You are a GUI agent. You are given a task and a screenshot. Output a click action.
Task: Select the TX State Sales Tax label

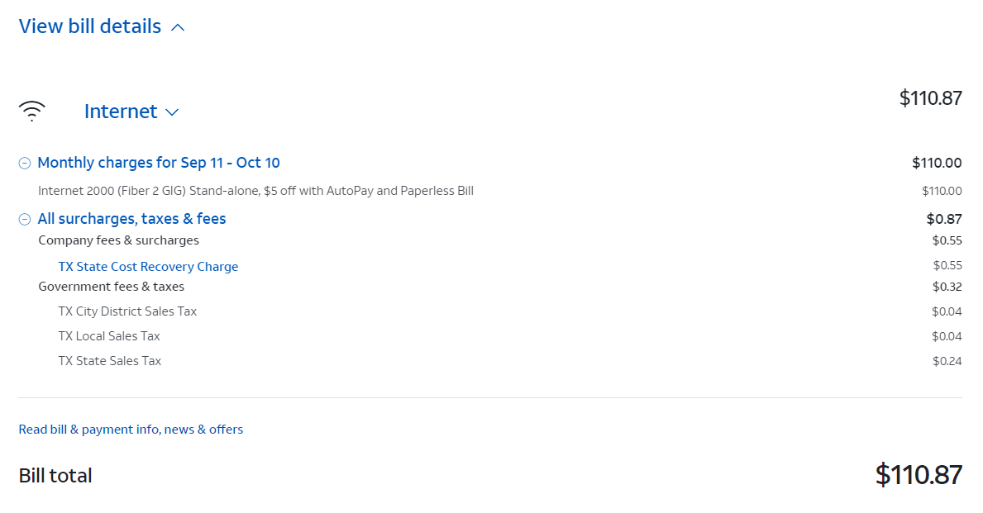tap(110, 361)
